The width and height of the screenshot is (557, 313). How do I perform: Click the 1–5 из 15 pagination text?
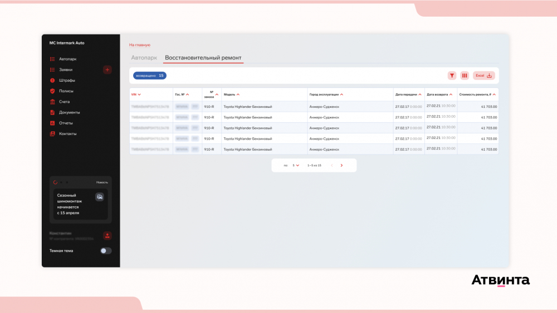[314, 165]
